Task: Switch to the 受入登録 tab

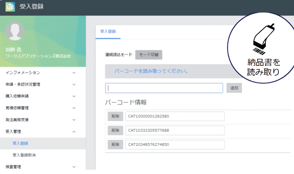Action: pyautogui.click(x=108, y=32)
